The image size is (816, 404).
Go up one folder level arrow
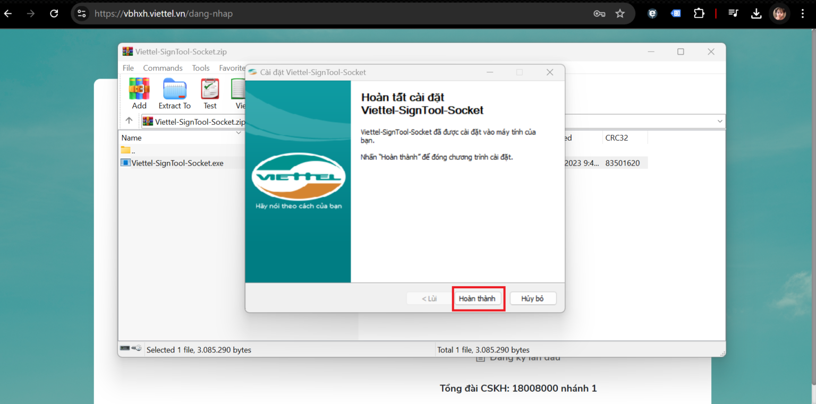tap(129, 121)
